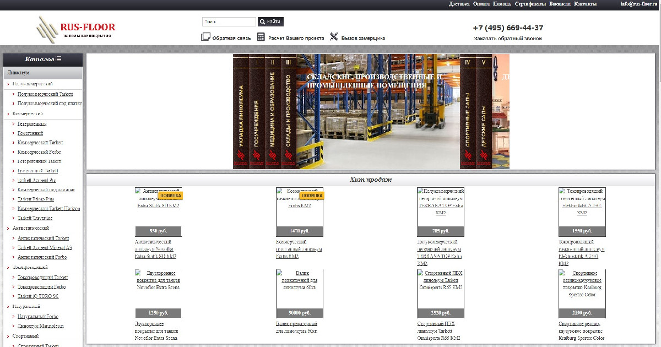Click the 2520 руб. price label
This screenshot has width=661, height=347.
click(441, 313)
